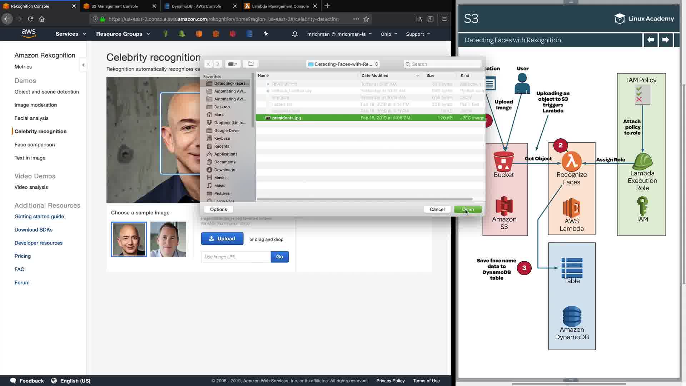Open the folder path dropdown in file dialog

coord(343,64)
